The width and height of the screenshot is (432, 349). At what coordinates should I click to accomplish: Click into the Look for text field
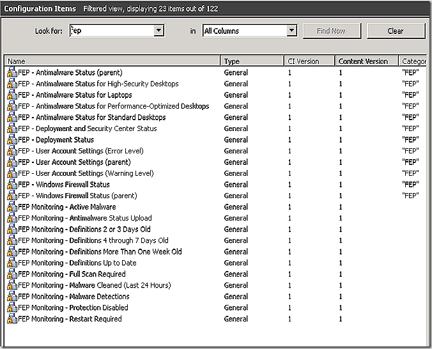(112, 30)
